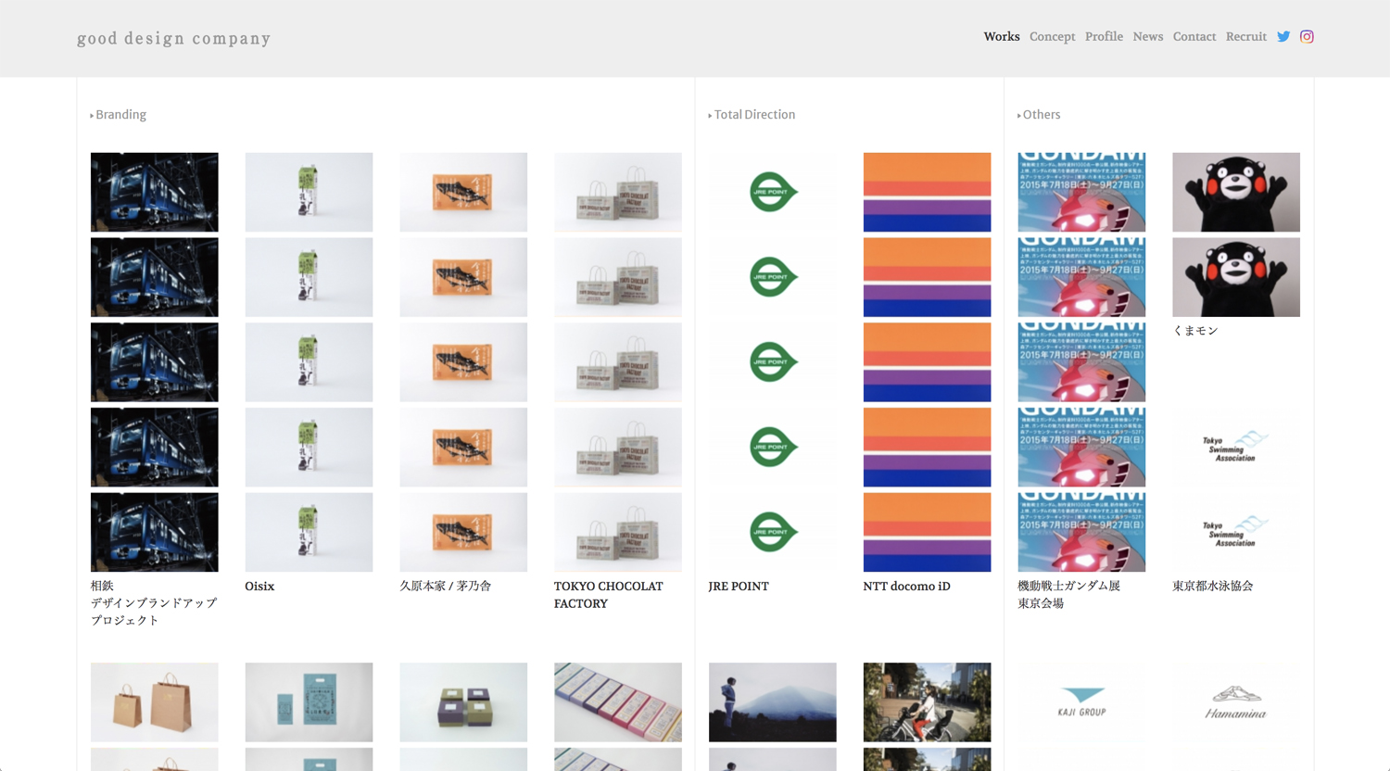Image resolution: width=1390 pixels, height=771 pixels.
Task: Click the brown paper bags thumbnail
Action: click(155, 702)
